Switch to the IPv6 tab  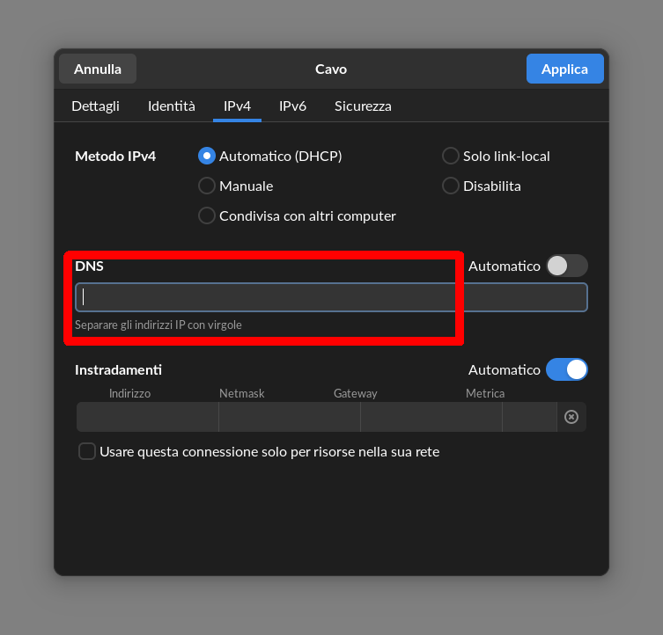coord(292,106)
